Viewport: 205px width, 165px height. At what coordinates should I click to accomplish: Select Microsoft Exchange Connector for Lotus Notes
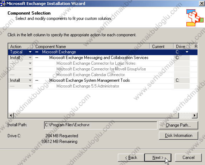click(96, 63)
